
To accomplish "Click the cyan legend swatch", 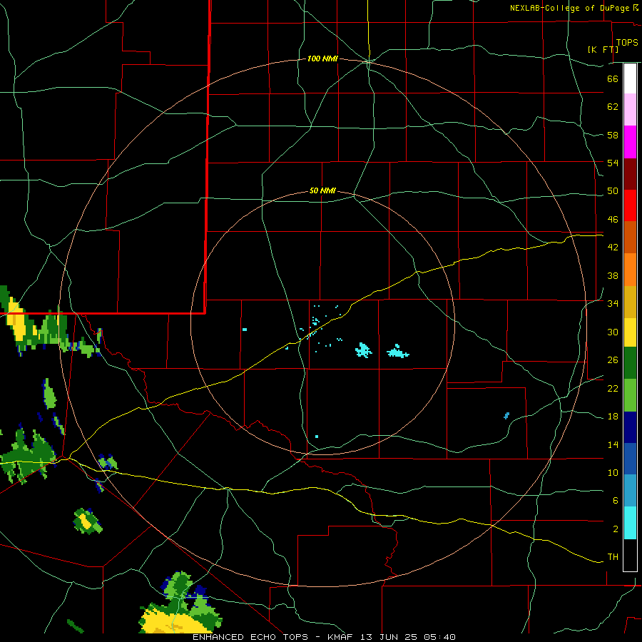I will tap(630, 523).
